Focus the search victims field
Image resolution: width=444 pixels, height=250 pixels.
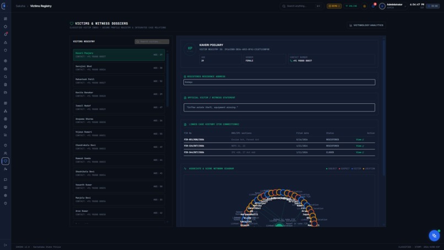pyautogui.click(x=152, y=41)
